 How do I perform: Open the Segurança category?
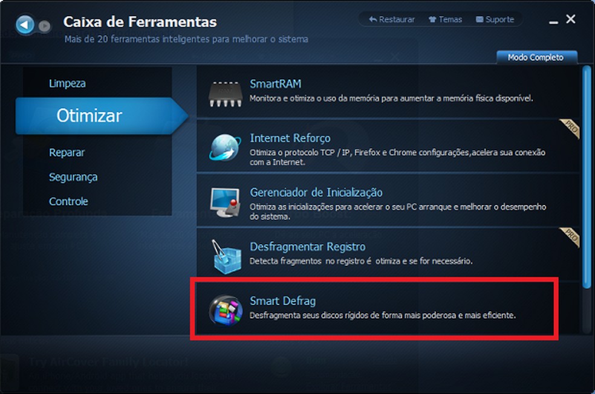point(73,177)
